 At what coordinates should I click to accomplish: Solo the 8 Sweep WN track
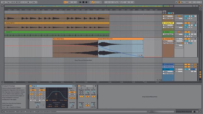pos(192,39)
